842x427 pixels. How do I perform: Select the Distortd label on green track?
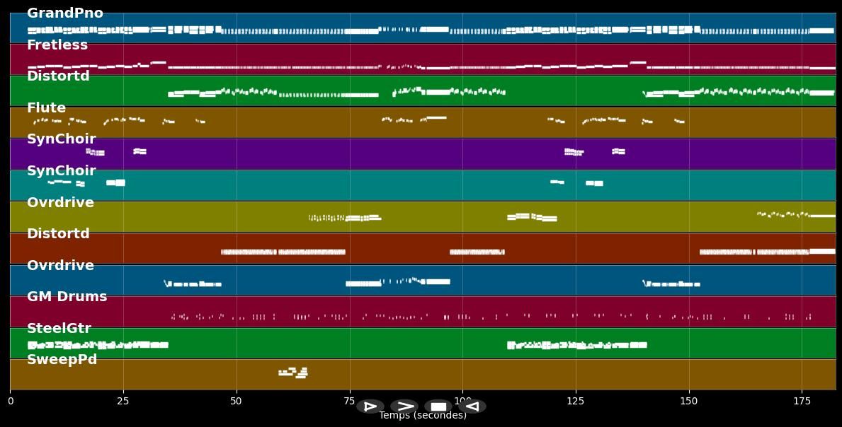click(58, 76)
